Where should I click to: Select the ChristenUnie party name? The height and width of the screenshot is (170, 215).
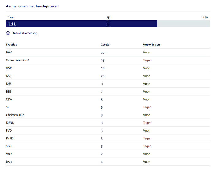15,115
